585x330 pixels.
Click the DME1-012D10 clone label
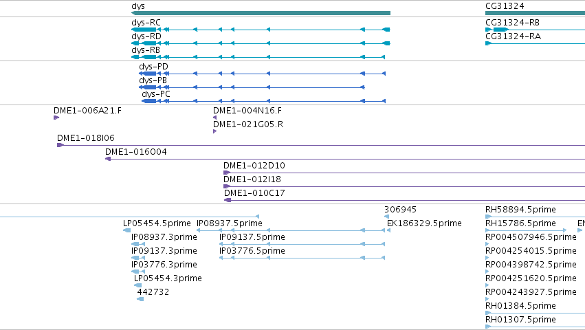(254, 166)
